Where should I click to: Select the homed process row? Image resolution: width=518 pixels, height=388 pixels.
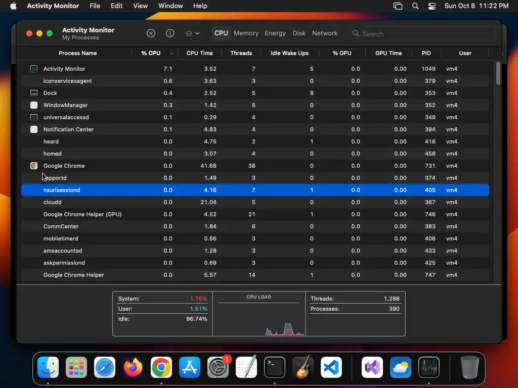pyautogui.click(x=255, y=154)
